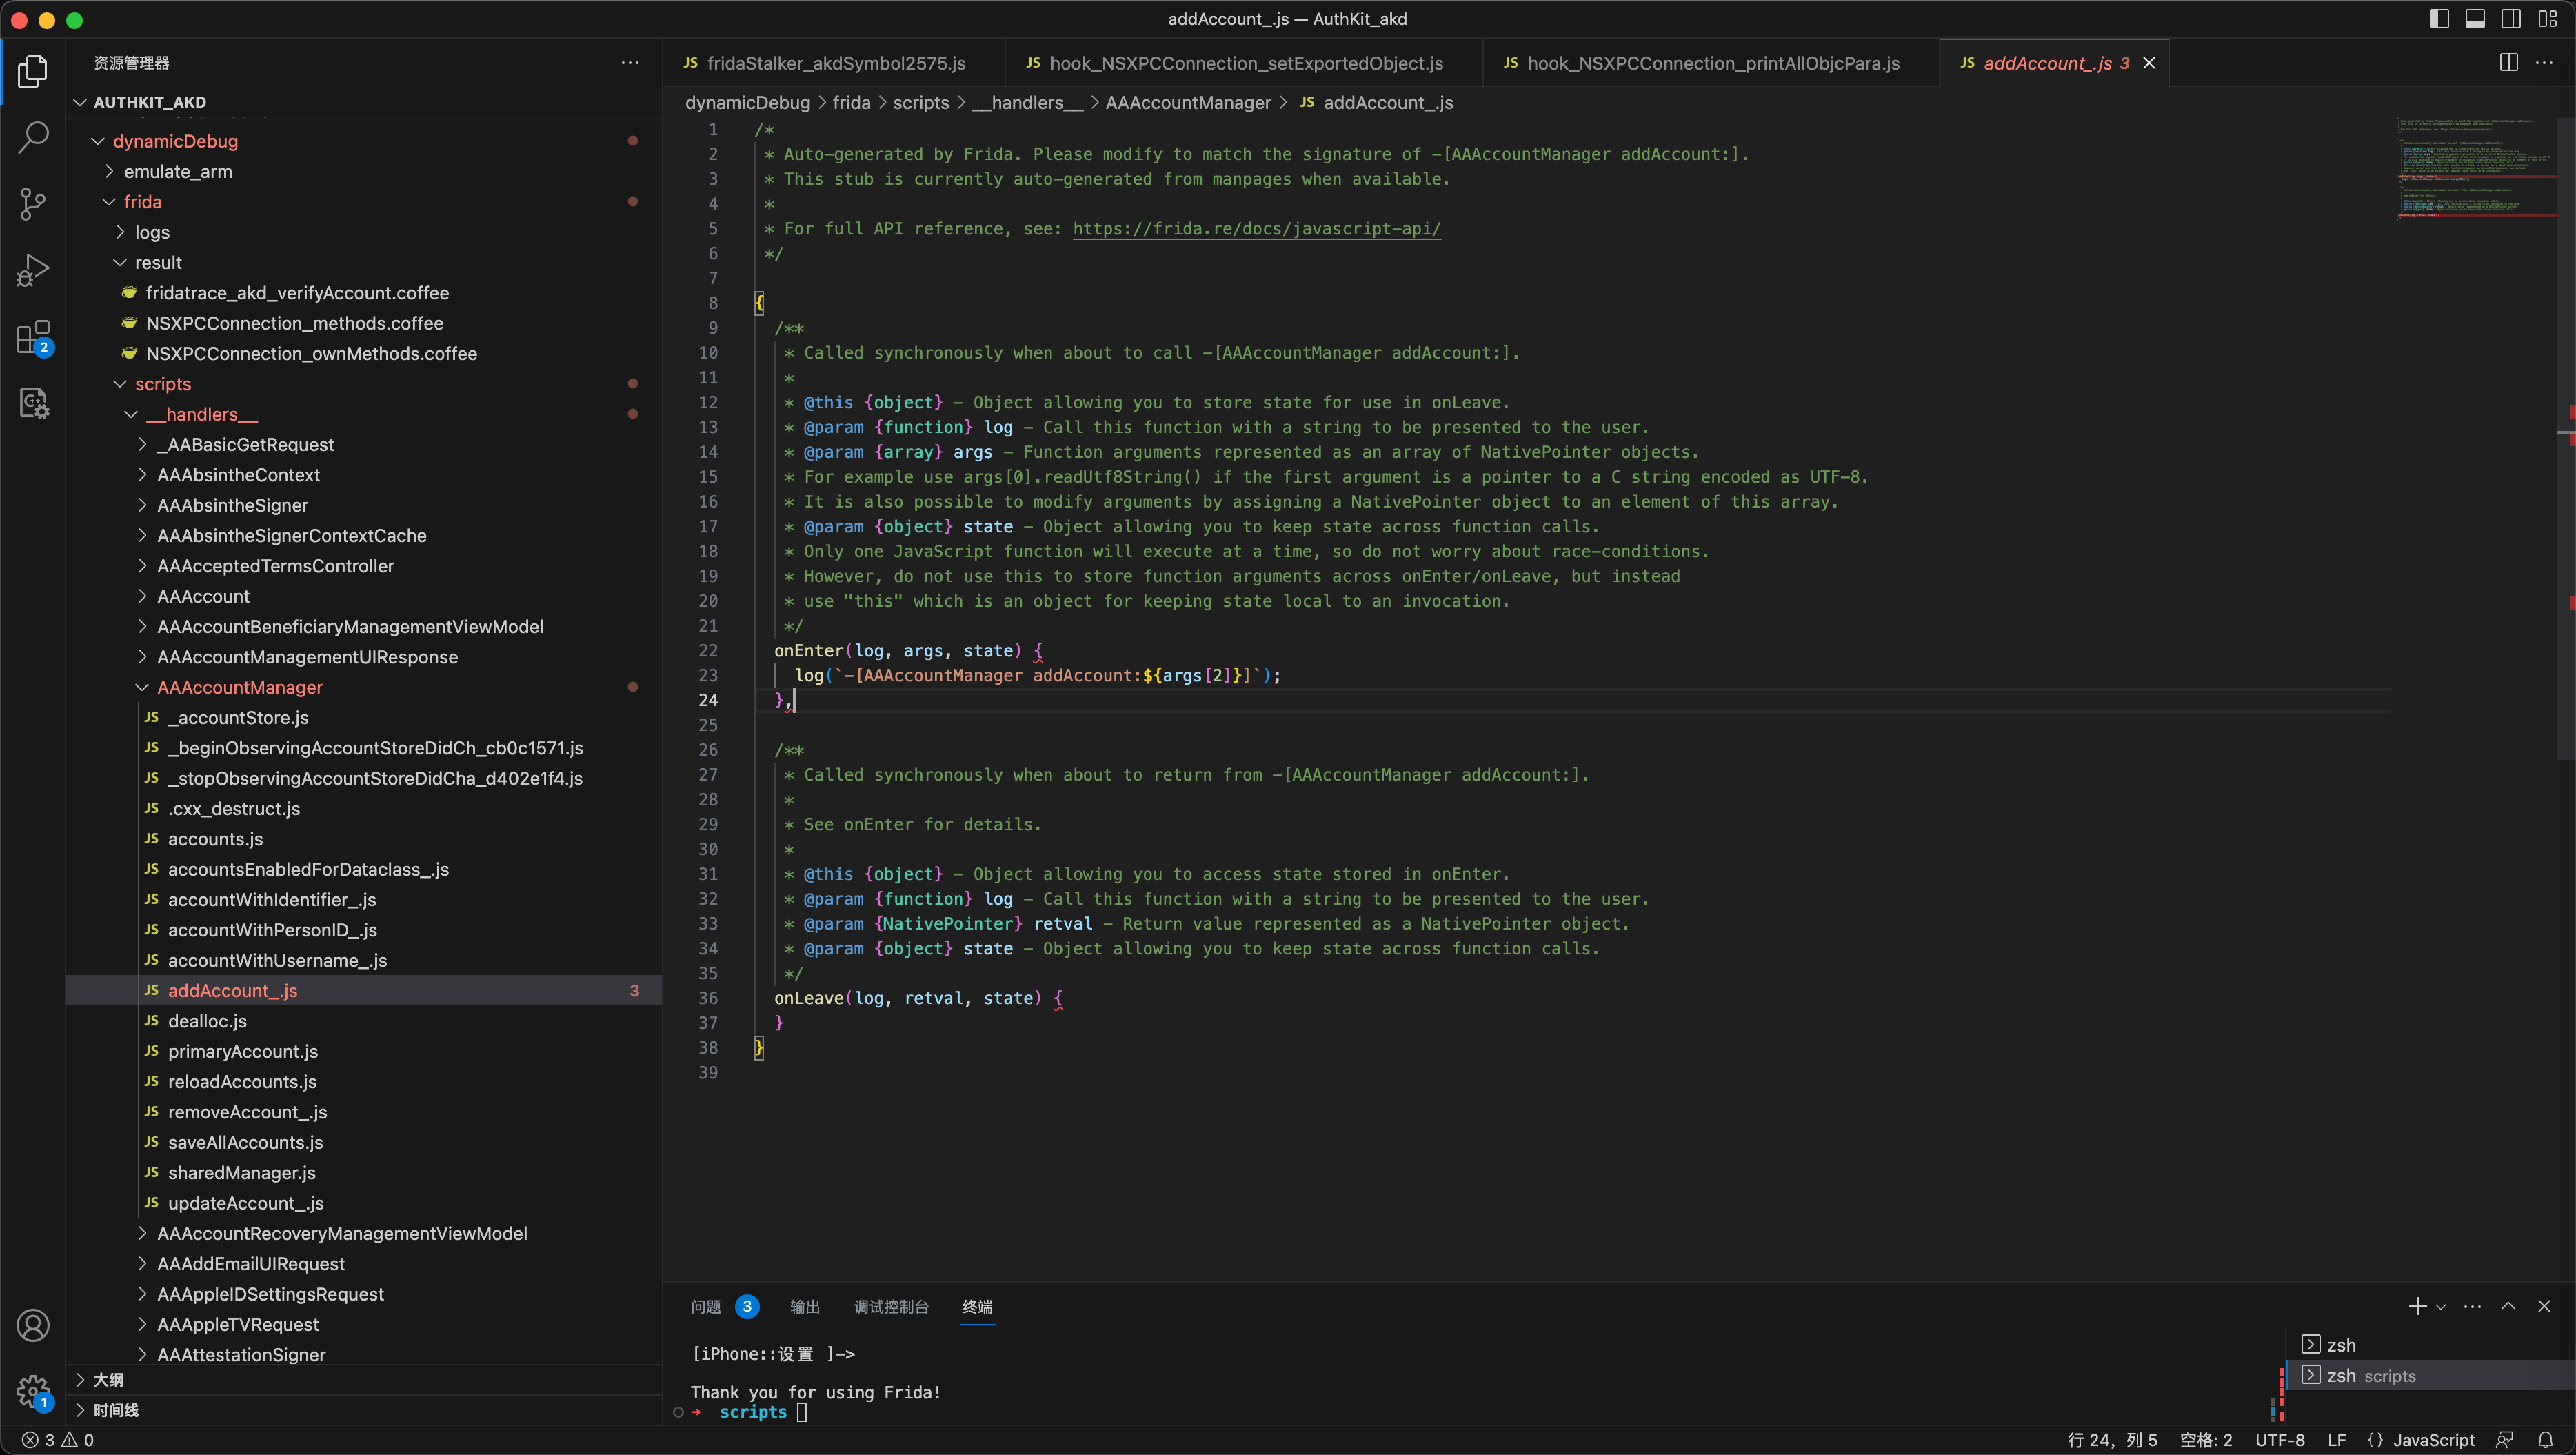The image size is (2576, 1455).
Task: Open the Manage gear settings icon
Action: 33,1391
